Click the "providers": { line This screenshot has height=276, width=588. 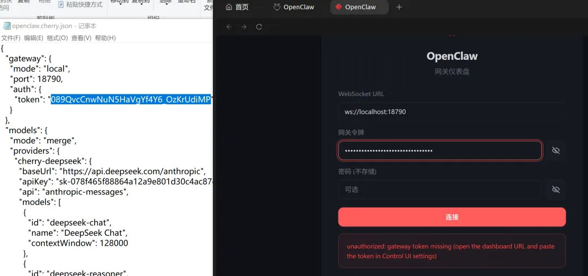(x=35, y=151)
